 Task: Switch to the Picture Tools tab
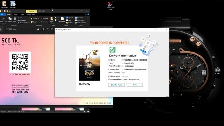[x=31, y=14]
